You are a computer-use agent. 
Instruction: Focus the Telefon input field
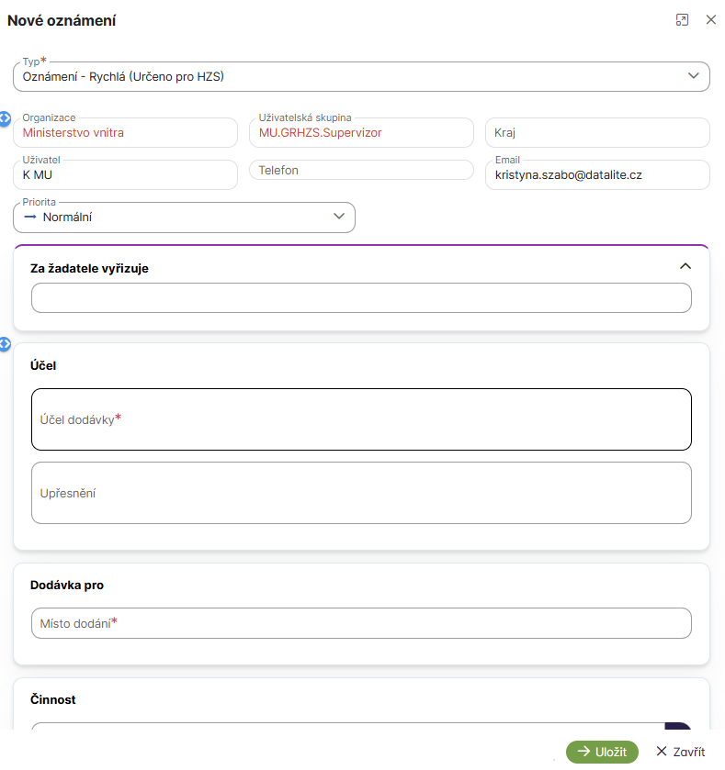pos(360,171)
